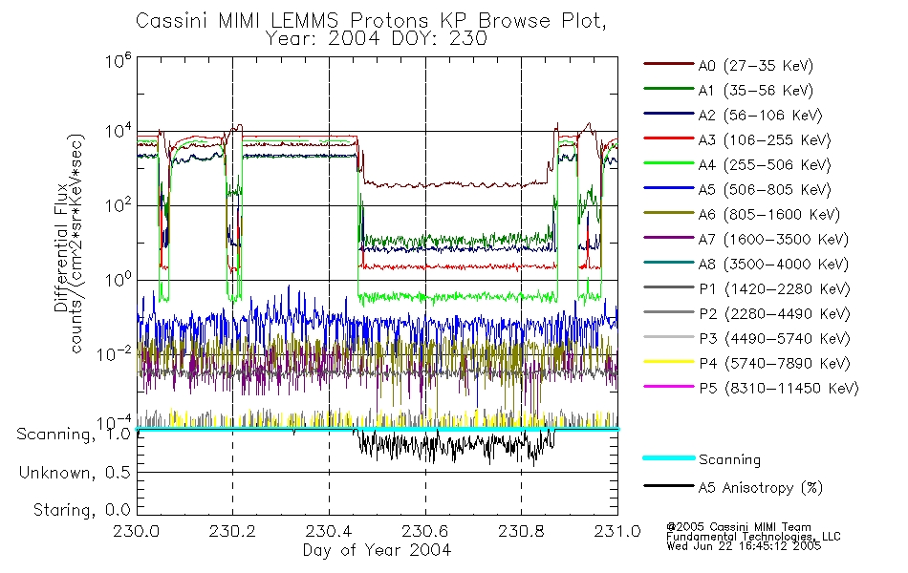Click the A5 (506-805 KeV) legend label
Image resolution: width=908 pixels, height=573 pixels.
click(x=765, y=190)
